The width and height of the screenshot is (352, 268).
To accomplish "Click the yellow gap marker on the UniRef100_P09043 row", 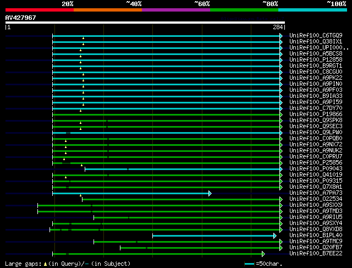I will point(82,165).
